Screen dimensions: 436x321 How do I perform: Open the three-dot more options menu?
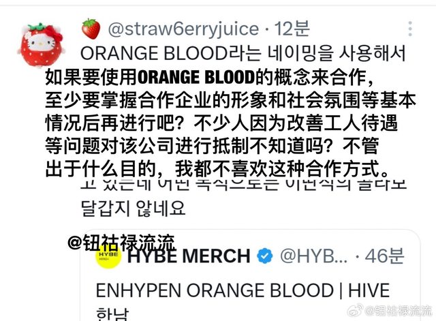point(410,29)
